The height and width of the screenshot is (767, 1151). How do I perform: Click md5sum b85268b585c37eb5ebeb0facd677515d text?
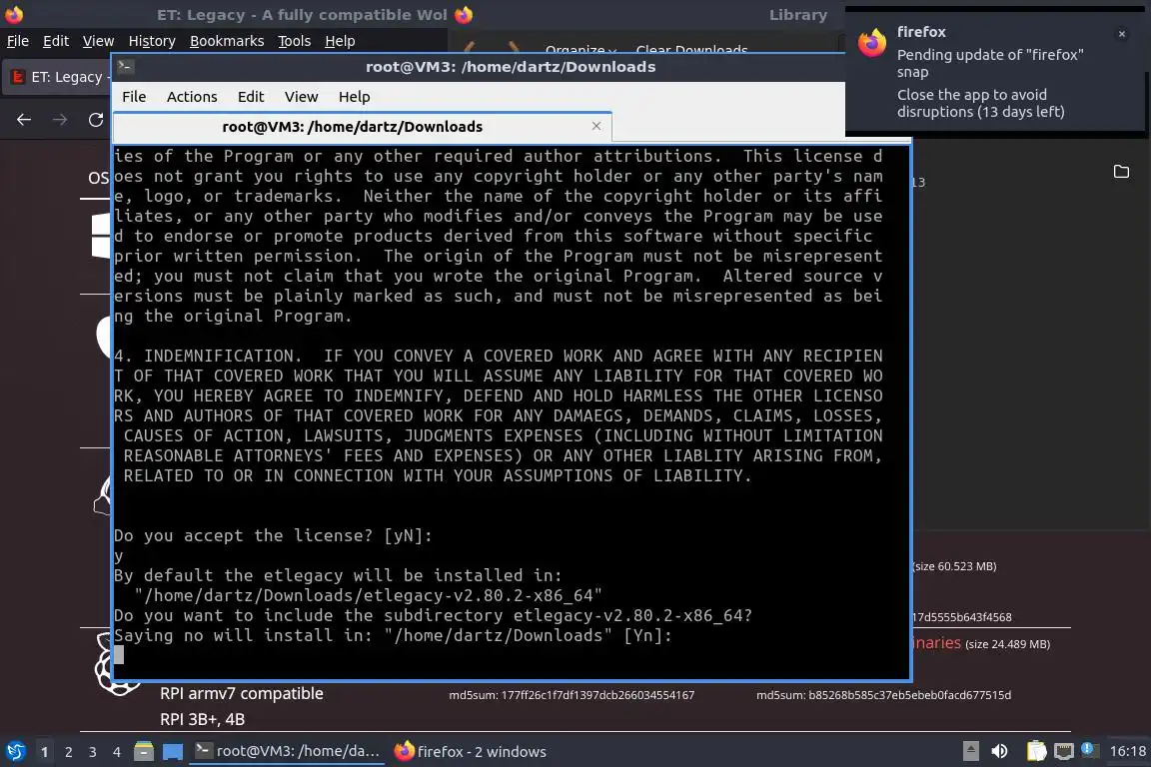click(884, 695)
